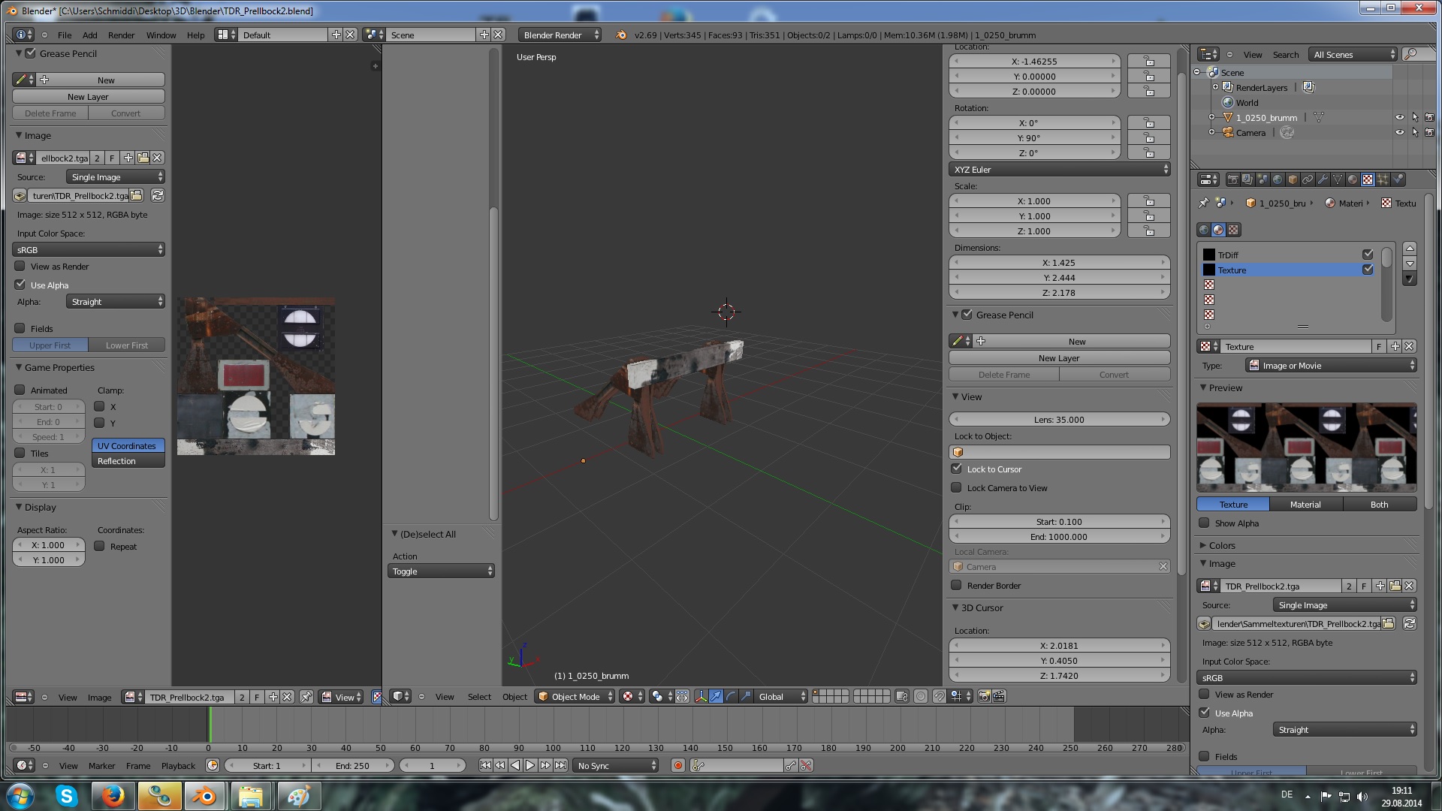Enable the Lock Camera to View checkbox
1442x811 pixels.
coord(957,488)
